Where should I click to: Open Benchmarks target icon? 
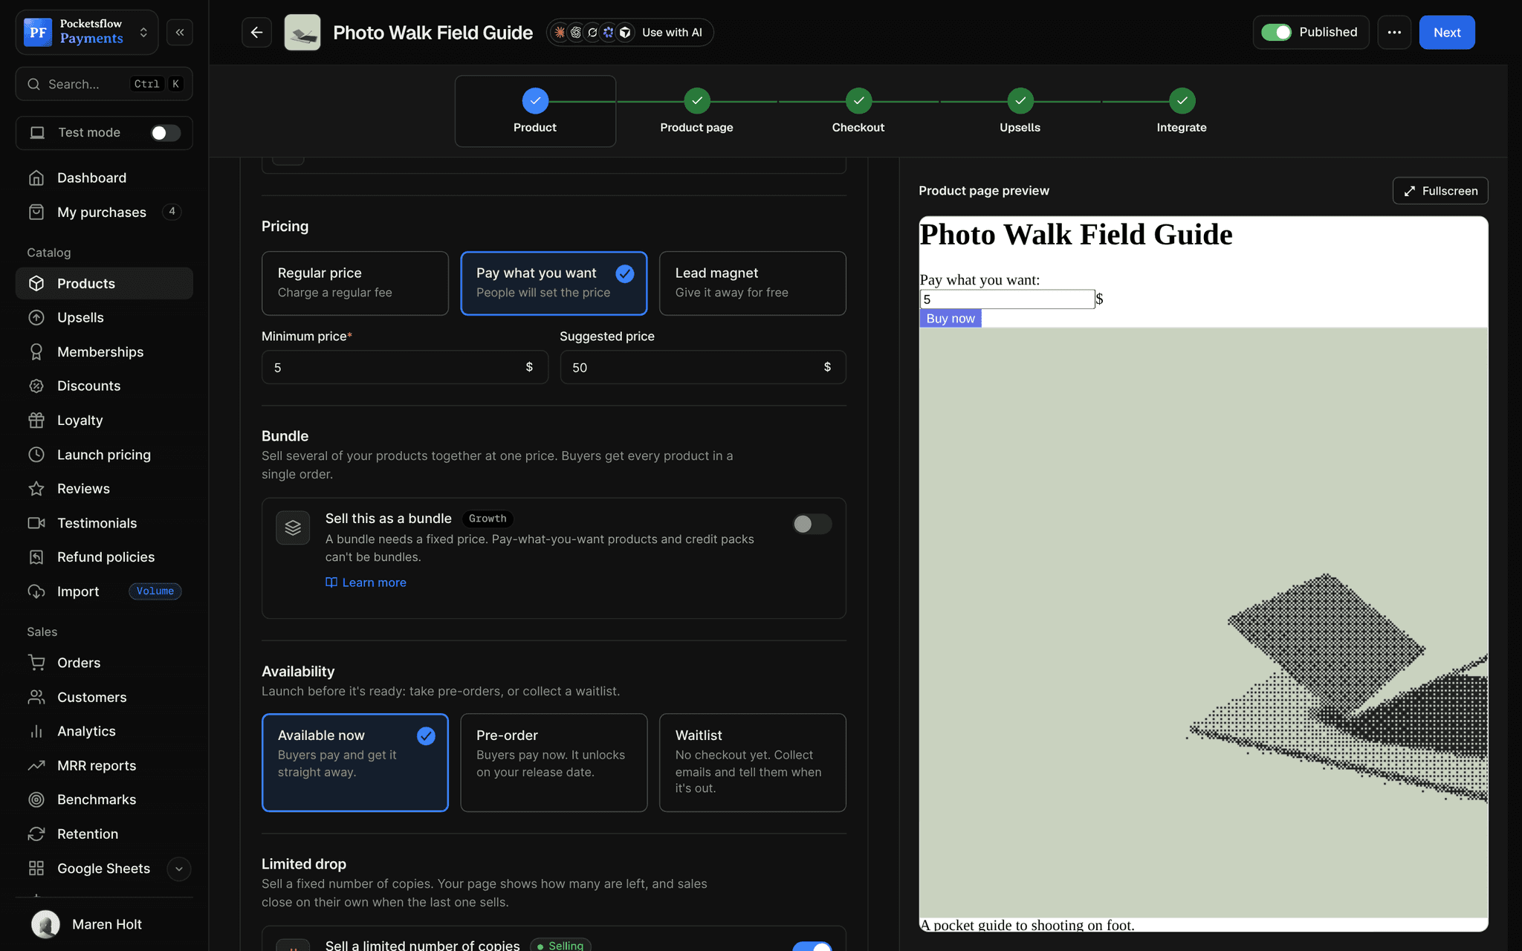point(36,799)
